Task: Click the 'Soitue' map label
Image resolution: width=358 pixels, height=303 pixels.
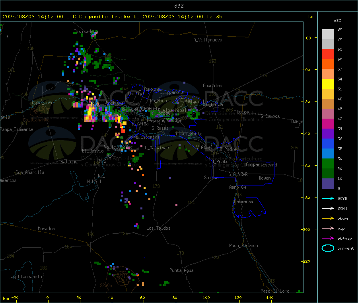Action: 211,177
